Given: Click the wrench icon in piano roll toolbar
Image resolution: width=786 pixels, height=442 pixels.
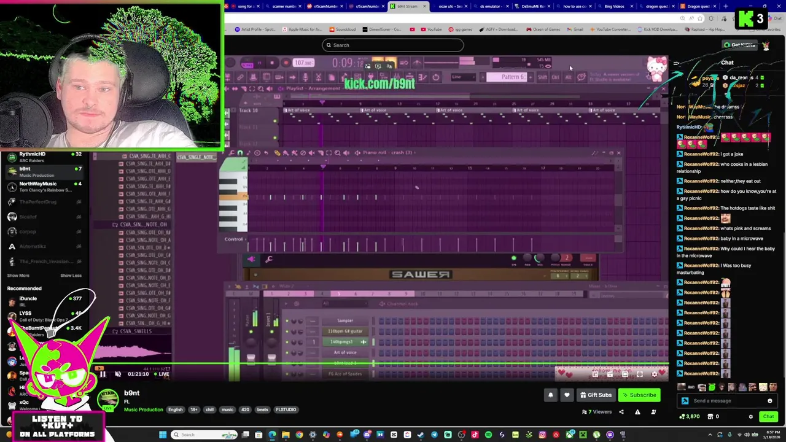Looking at the screenshot, I should tap(231, 153).
